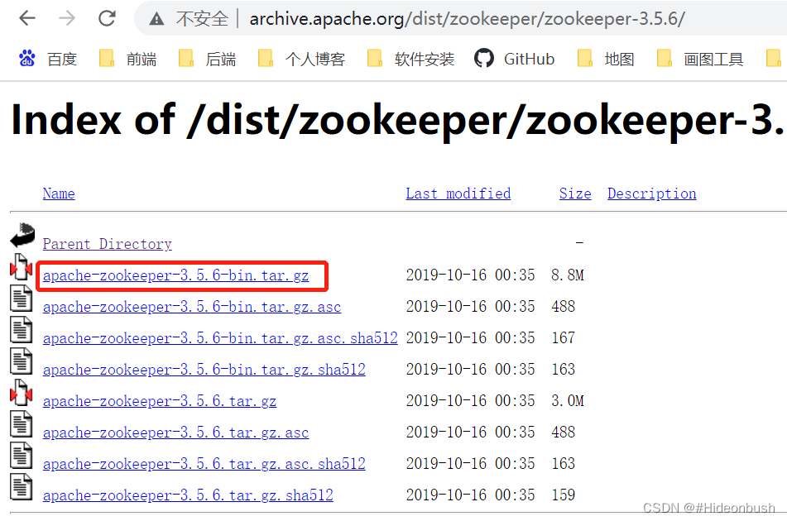Click modified date of bin.tar.gz row
This screenshot has width=787, height=521.
(x=470, y=275)
